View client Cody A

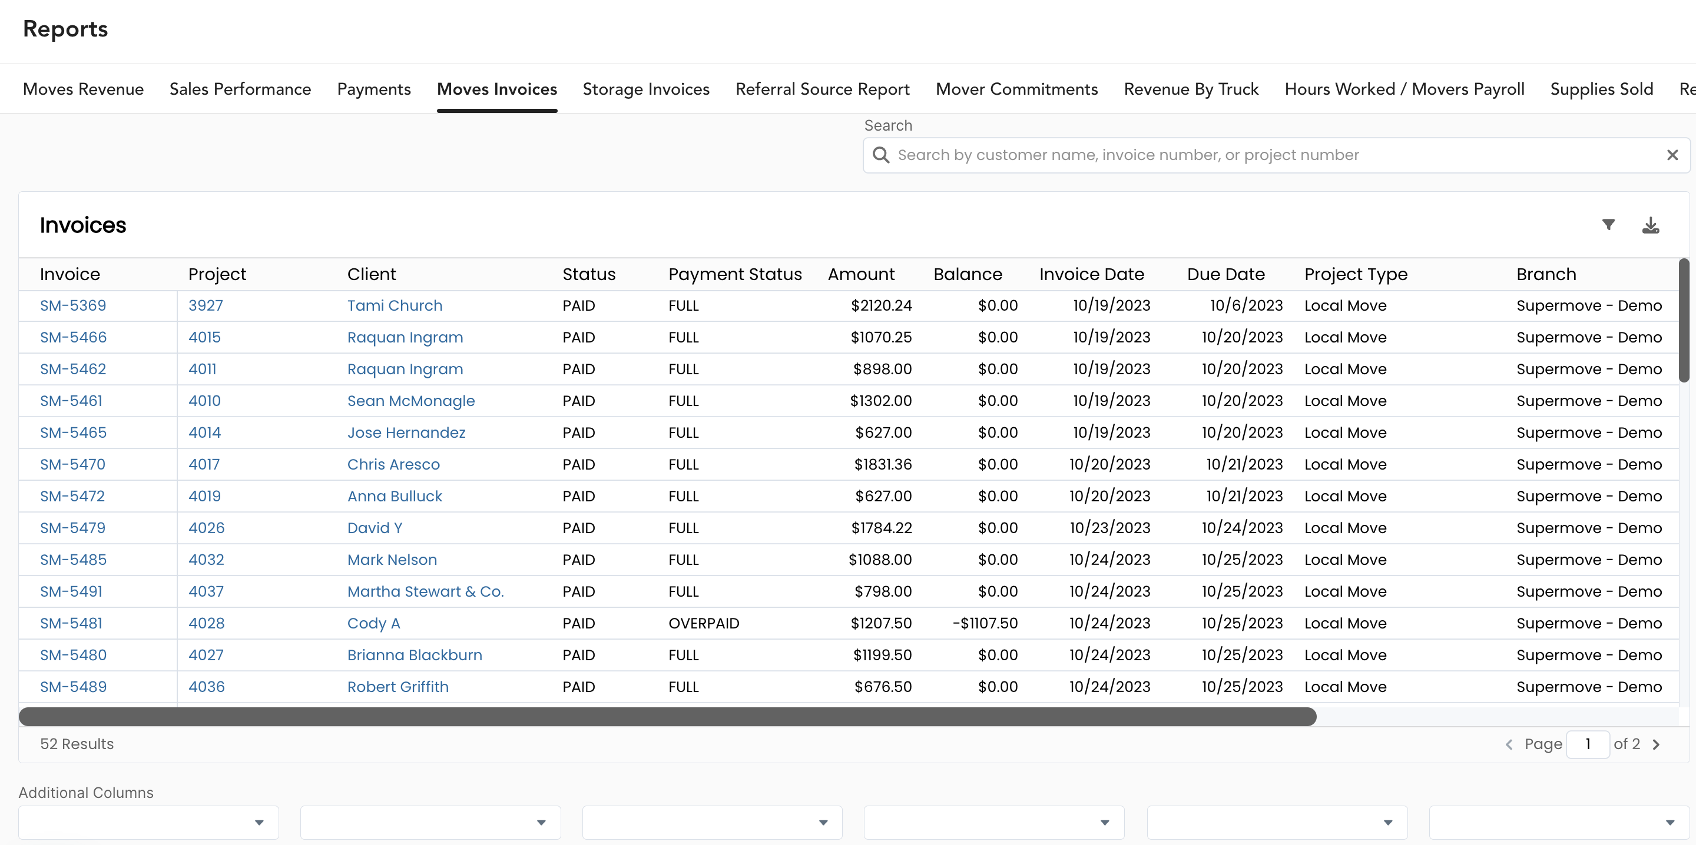373,623
